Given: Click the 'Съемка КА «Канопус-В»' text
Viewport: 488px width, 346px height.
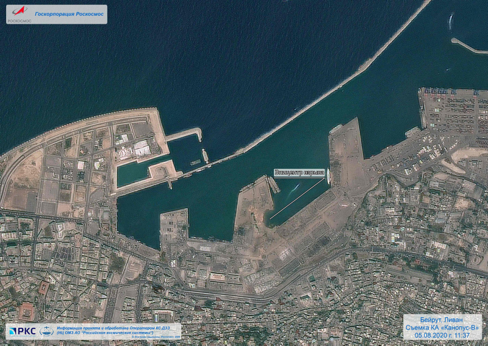Looking at the screenshot, I should [442, 328].
